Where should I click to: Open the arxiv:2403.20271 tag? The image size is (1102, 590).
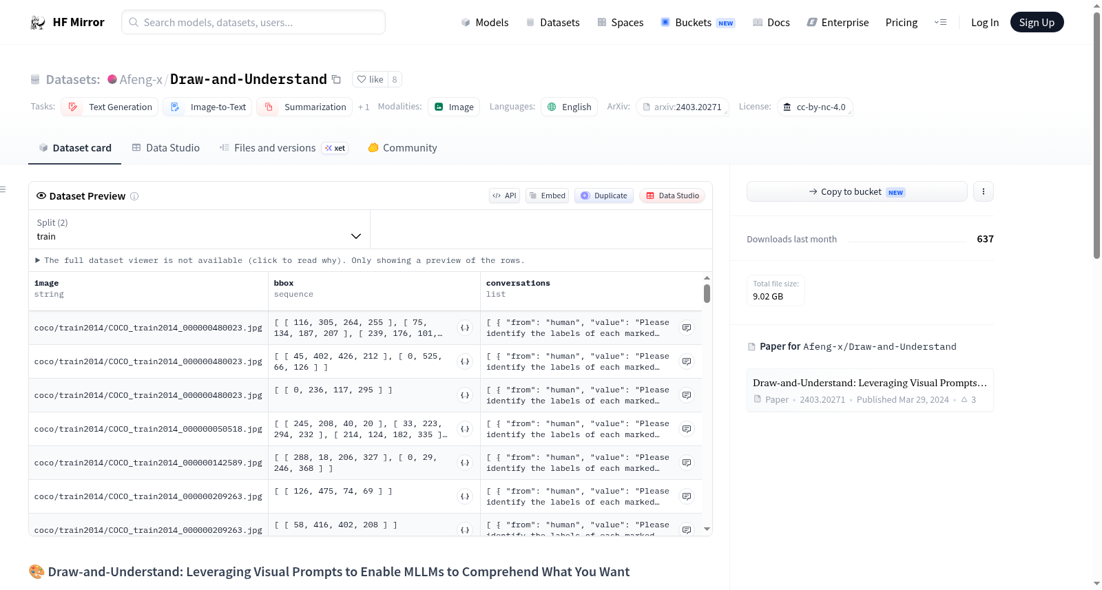point(683,107)
